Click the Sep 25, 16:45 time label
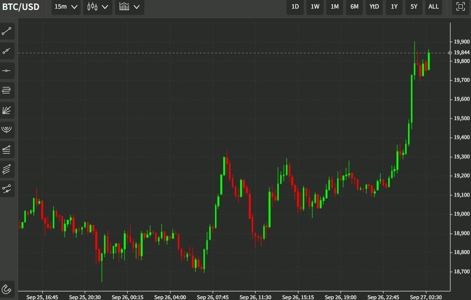This screenshot has width=471, height=300. point(42,297)
